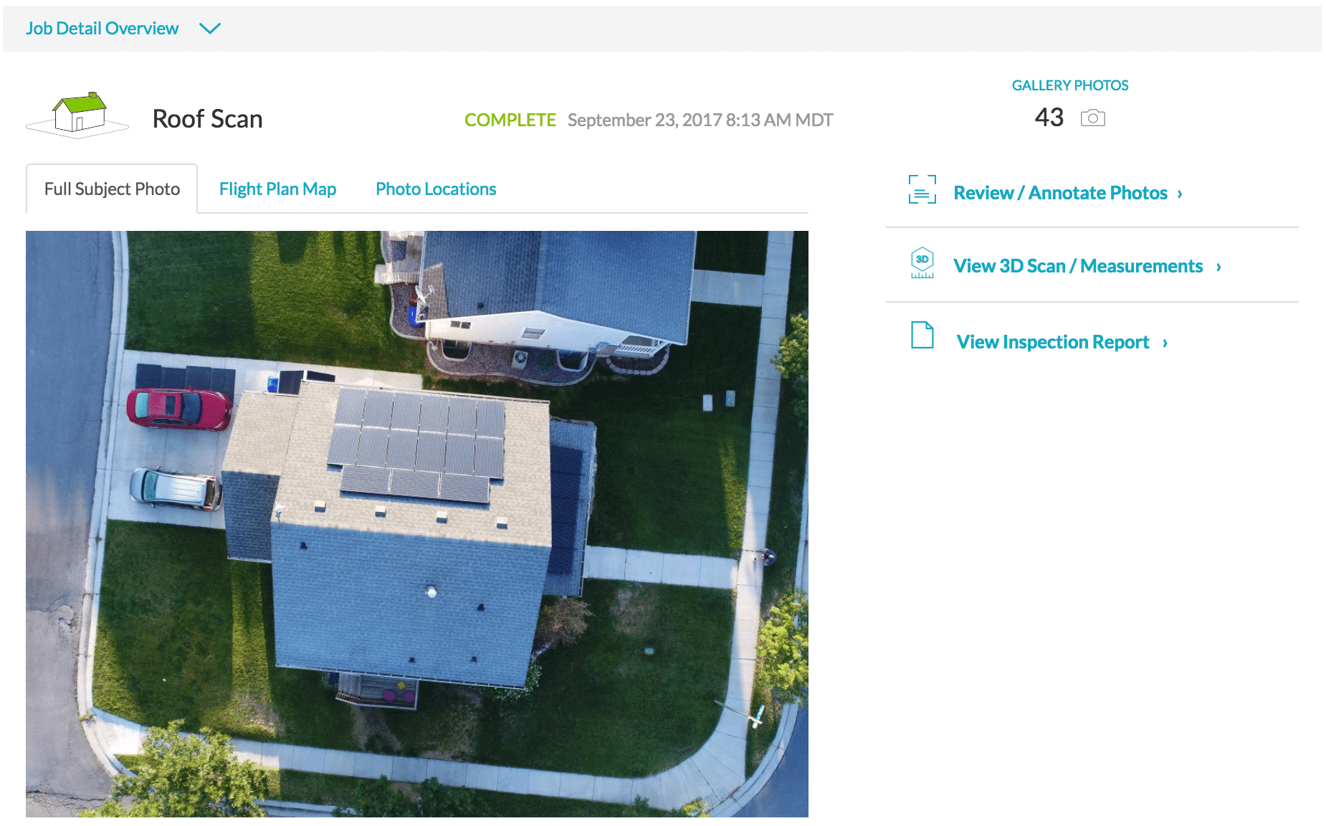Click the 43 gallery photo count

[x=1049, y=118]
